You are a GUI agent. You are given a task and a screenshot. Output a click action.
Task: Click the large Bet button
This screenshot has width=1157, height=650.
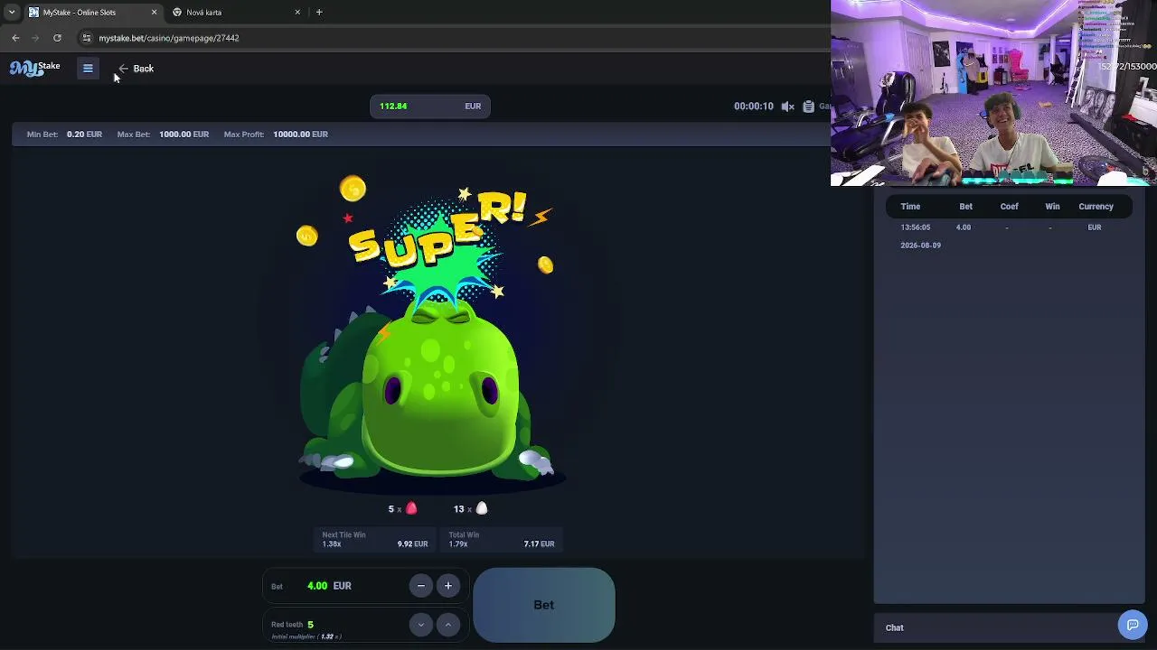pyautogui.click(x=544, y=605)
